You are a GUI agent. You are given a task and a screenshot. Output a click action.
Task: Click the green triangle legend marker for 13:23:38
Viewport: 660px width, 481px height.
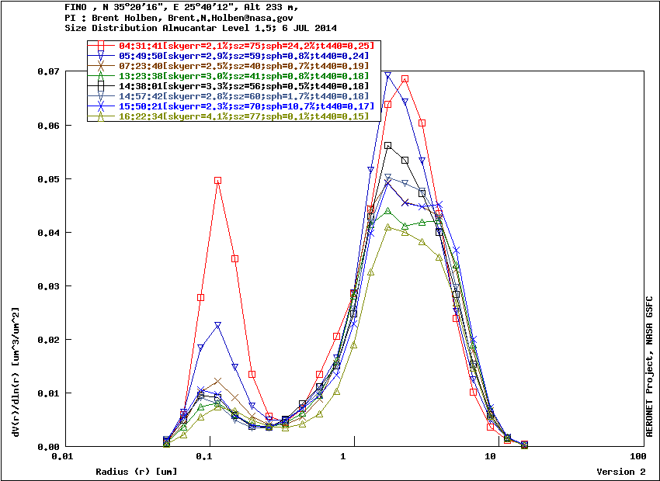[x=101, y=76]
